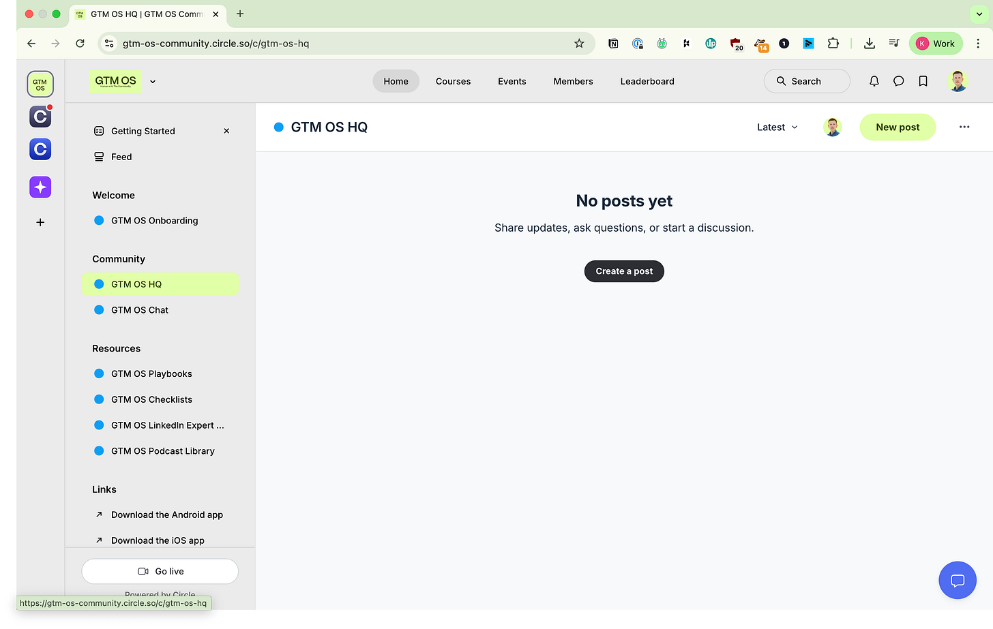The width and height of the screenshot is (993, 629).
Task: Open space options three-dot menu
Action: click(964, 127)
